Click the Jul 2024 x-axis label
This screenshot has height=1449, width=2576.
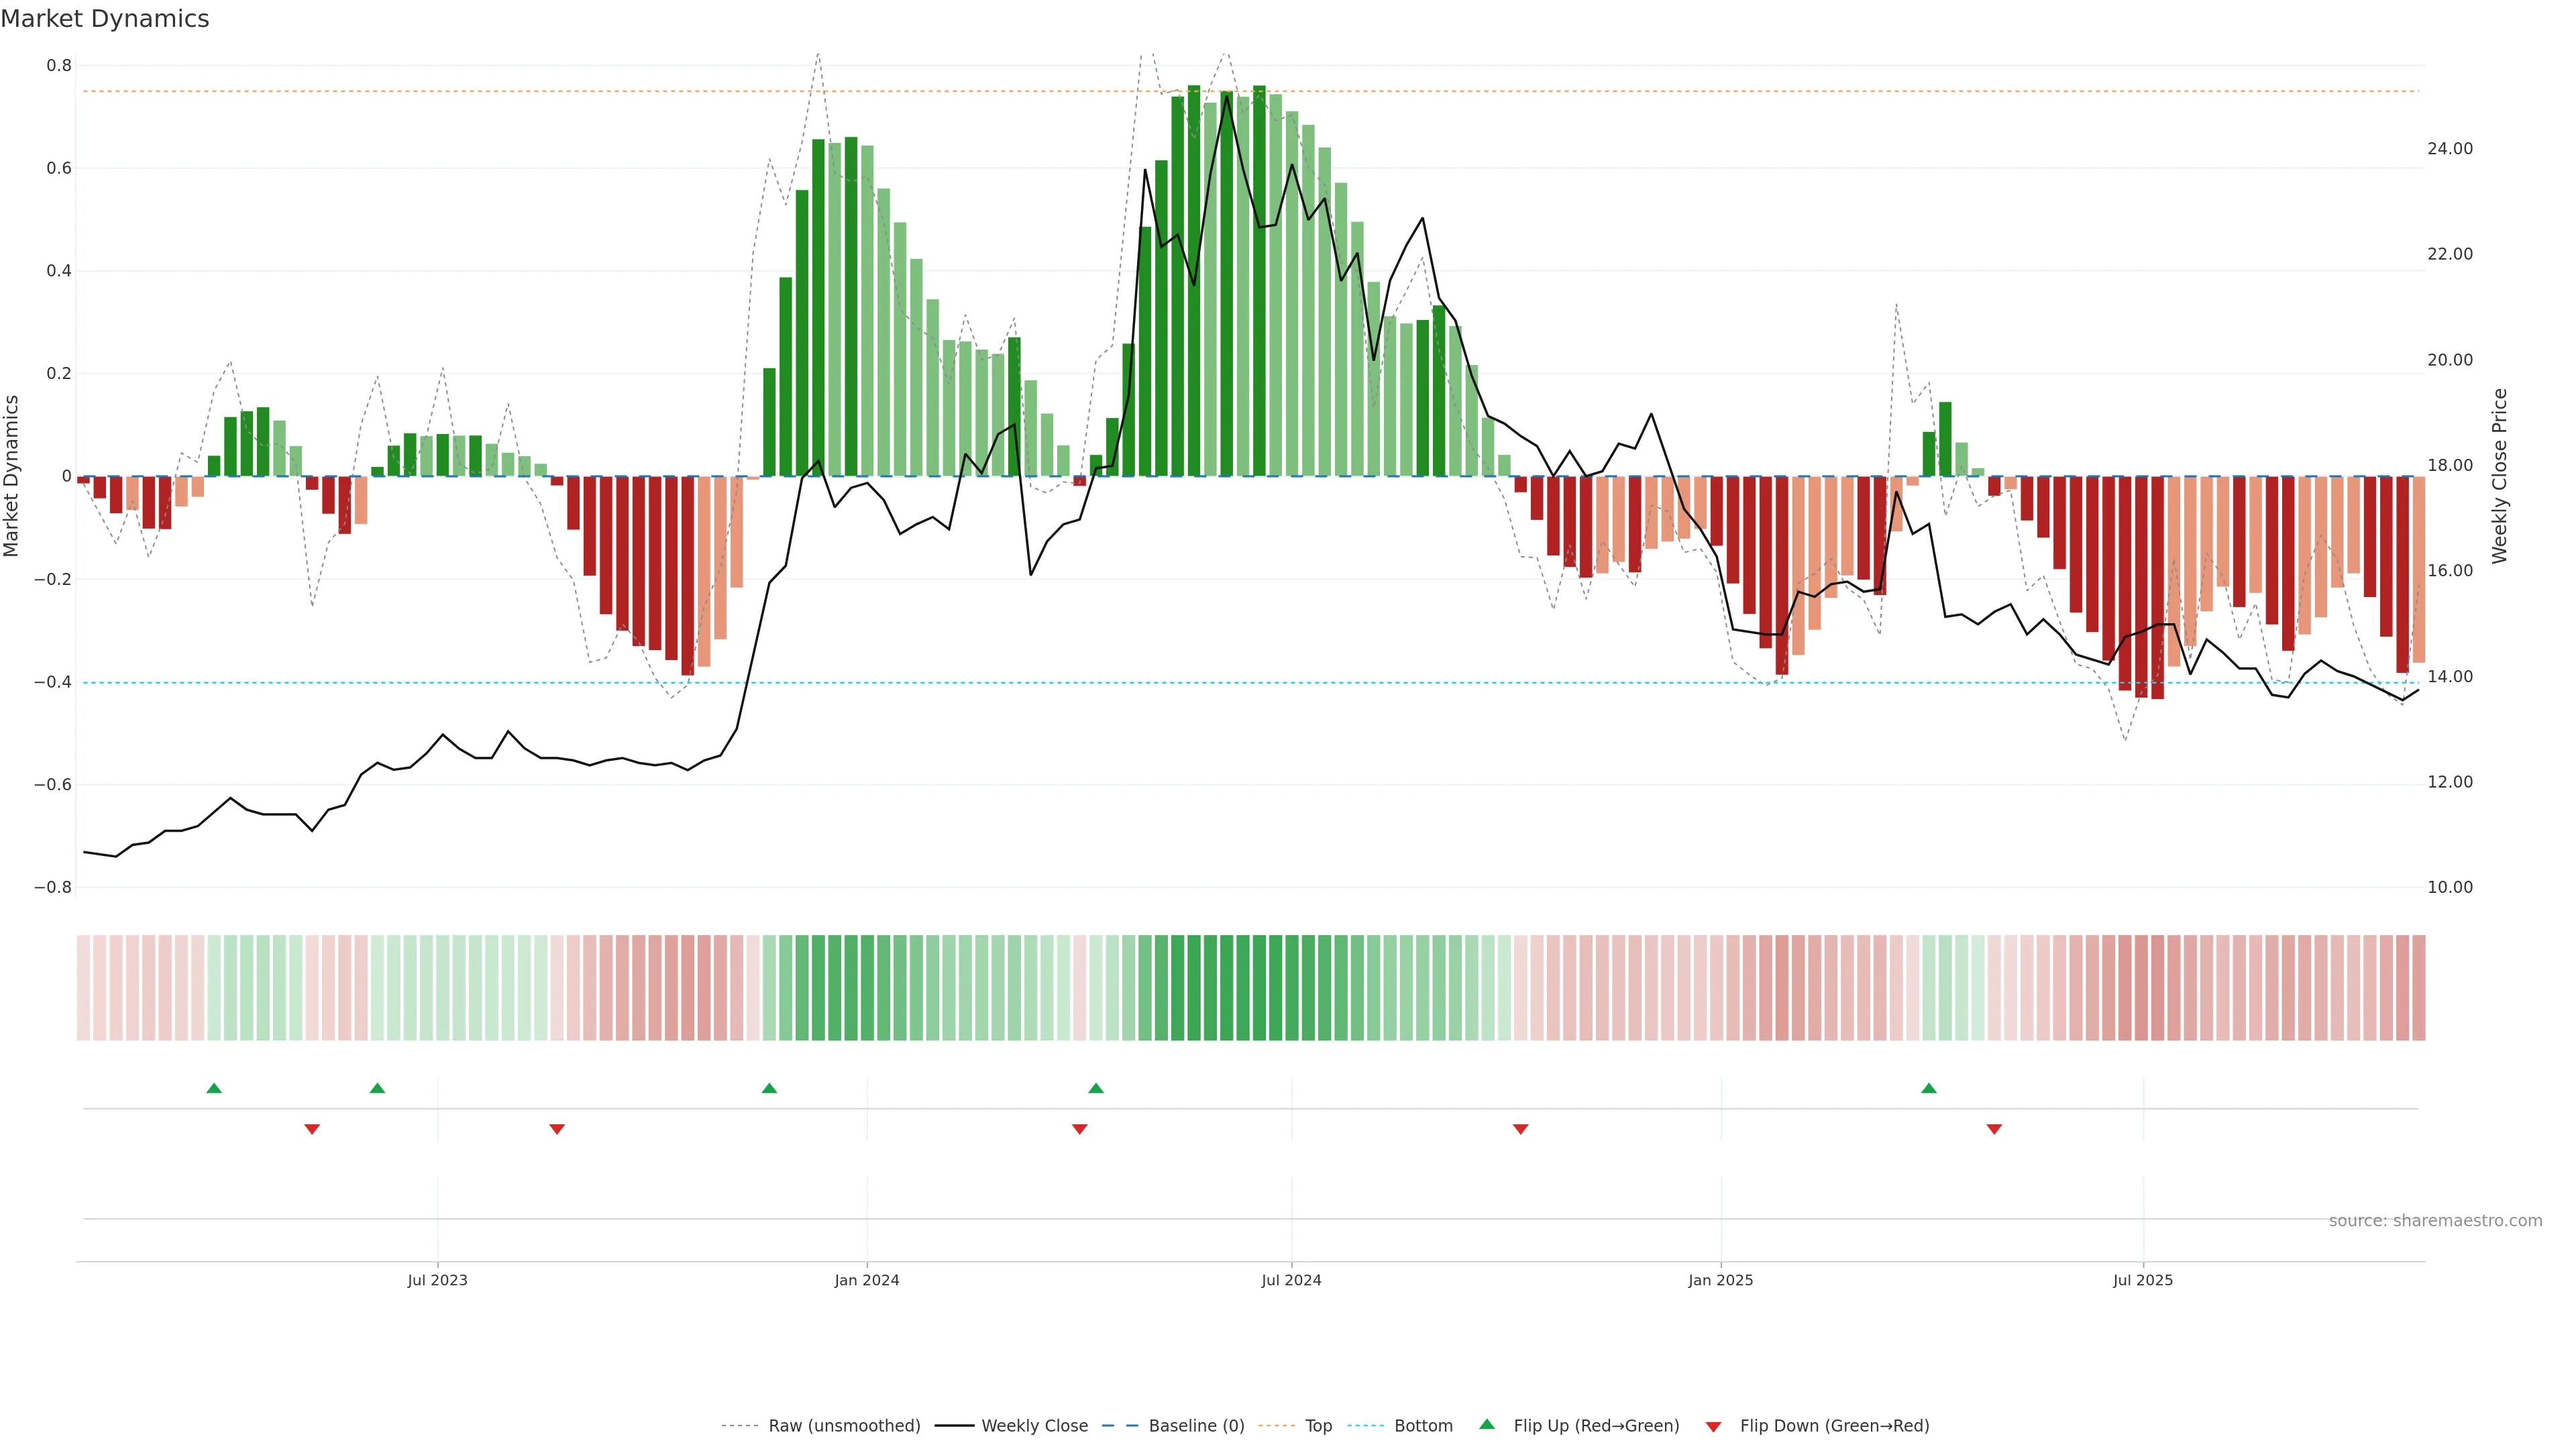1291,1280
